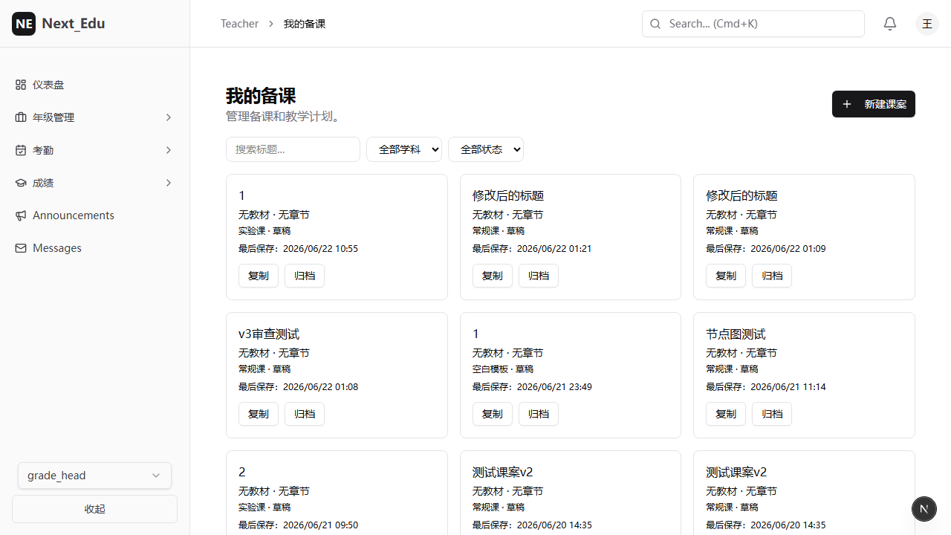This screenshot has height=535, width=951.
Task: Copy the v3审查测试 lesson plan
Action: [x=259, y=414]
